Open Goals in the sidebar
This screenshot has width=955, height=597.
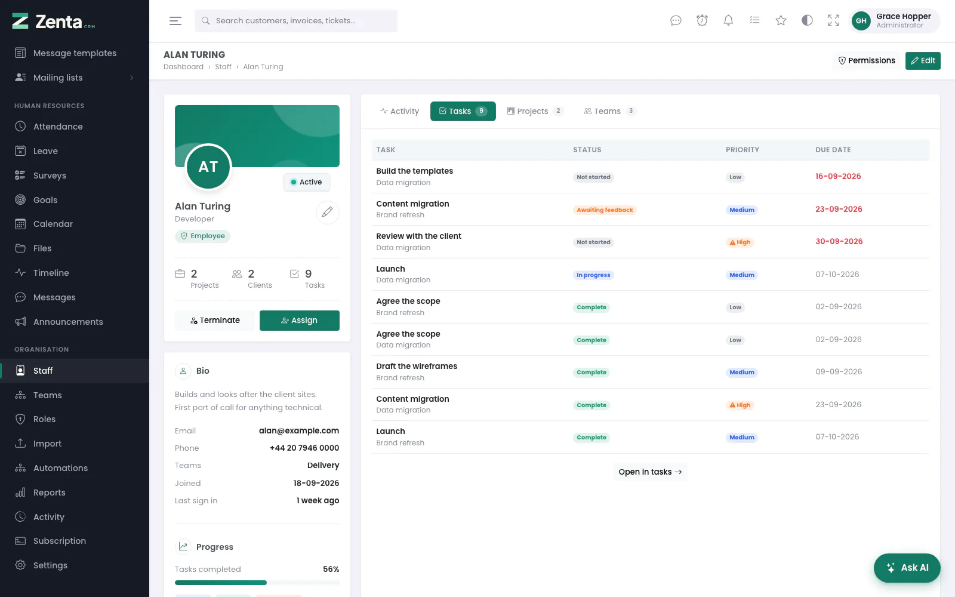(x=75, y=200)
